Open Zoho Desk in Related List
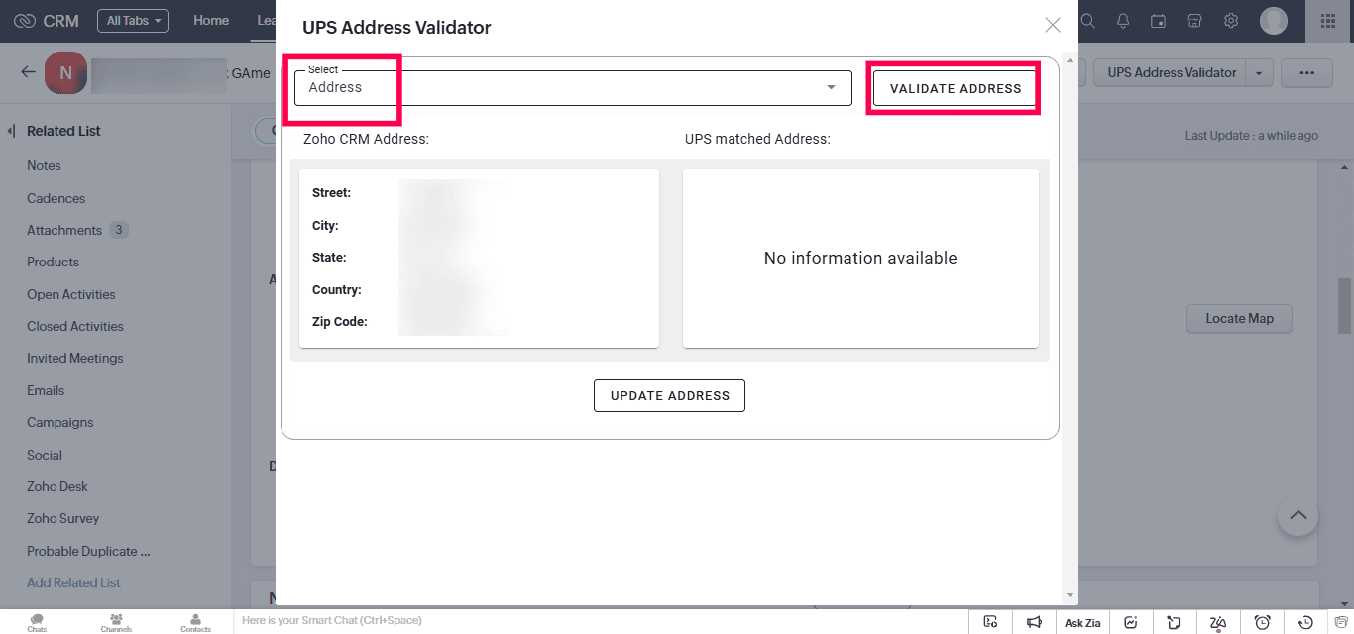The height and width of the screenshot is (634, 1354). (x=57, y=486)
